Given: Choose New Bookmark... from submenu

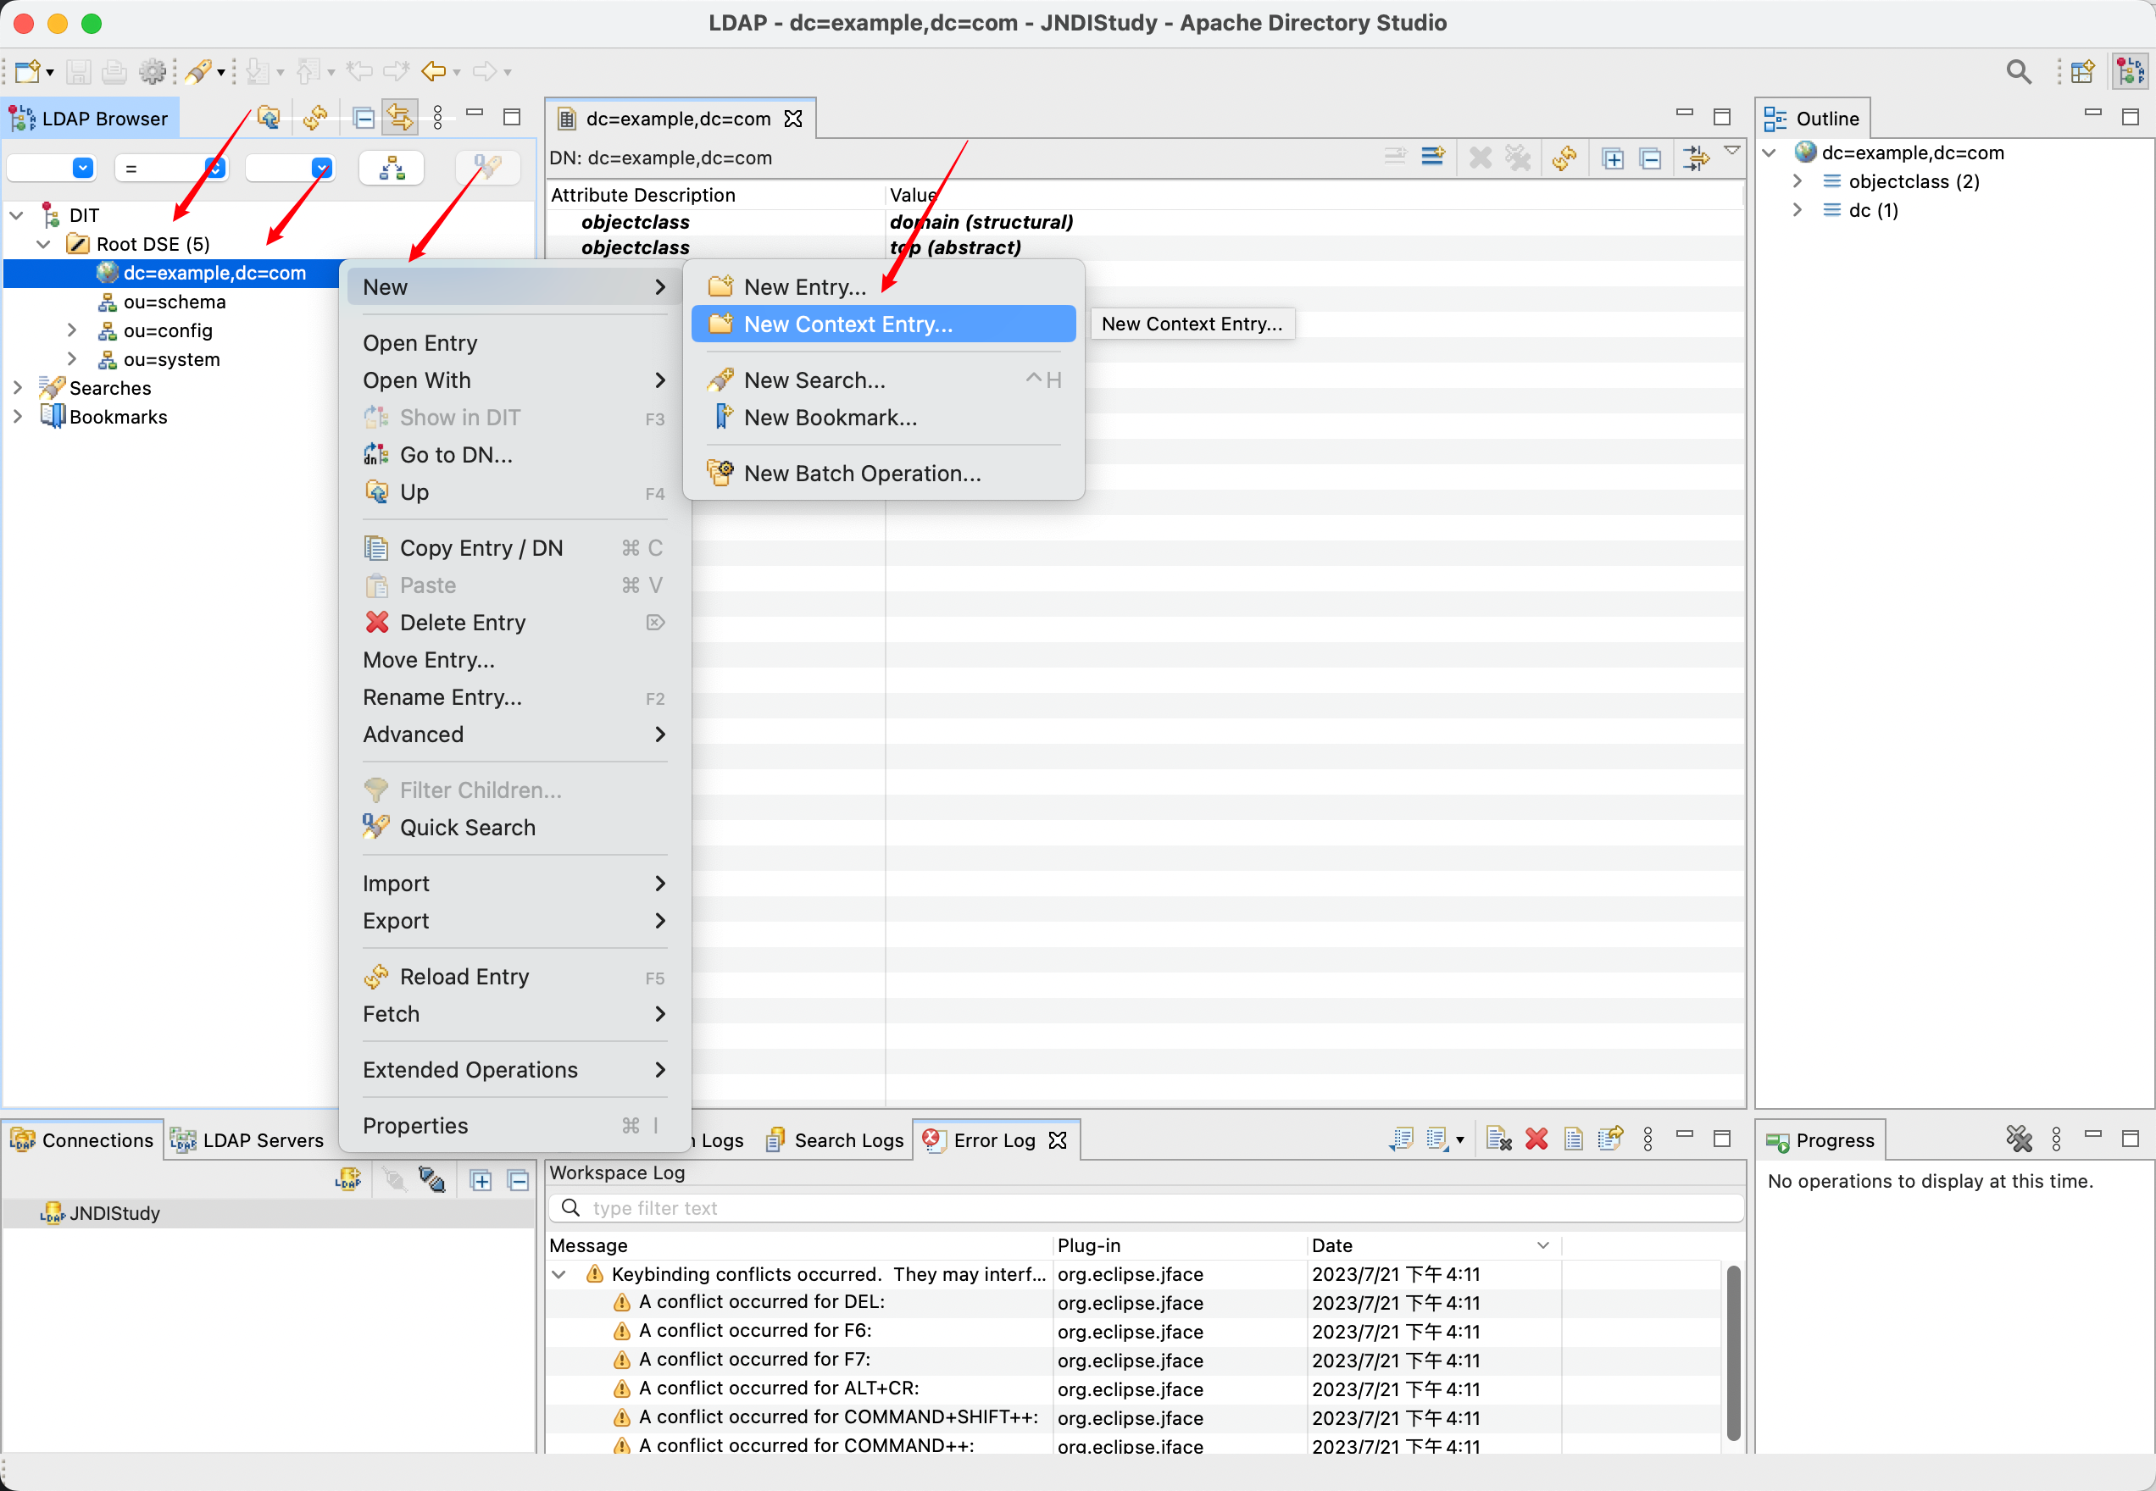Looking at the screenshot, I should click(x=883, y=418).
